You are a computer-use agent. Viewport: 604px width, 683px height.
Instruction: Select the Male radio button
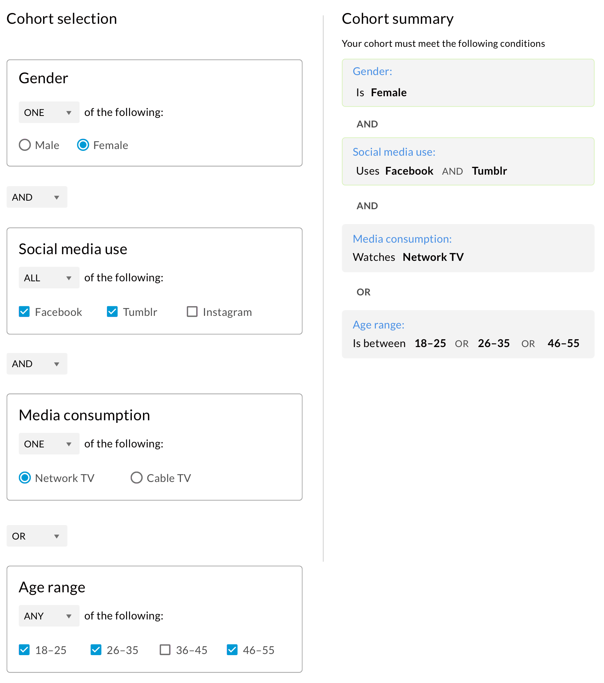[25, 145]
